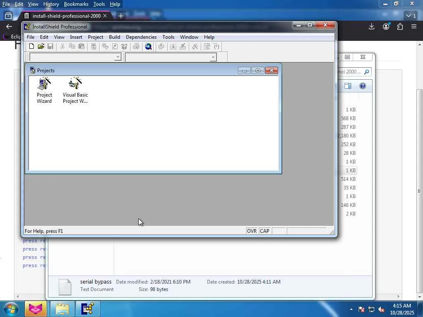The image size is (423, 317).
Task: Open the Firefox account icon
Action: click(386, 26)
